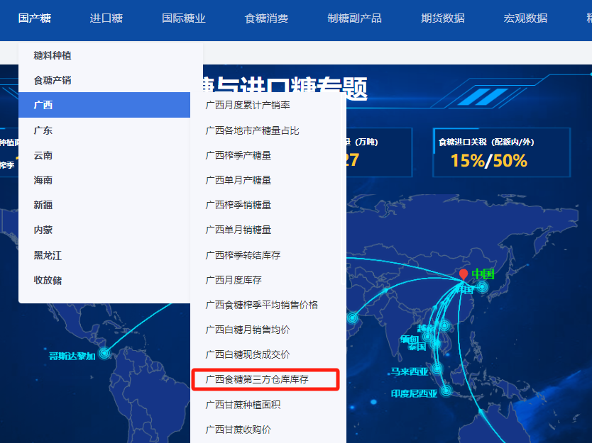
Task: Select 食糖消费 in the top navigation
Action: (x=266, y=18)
